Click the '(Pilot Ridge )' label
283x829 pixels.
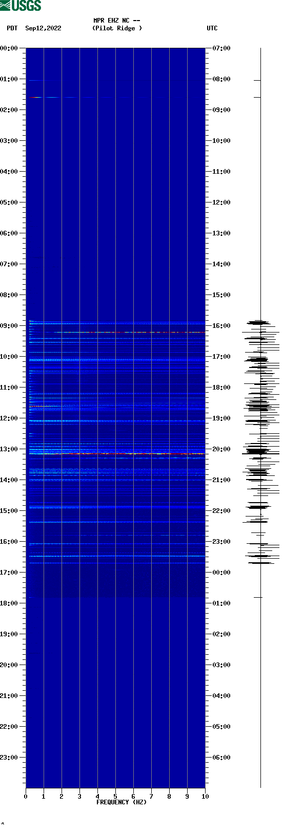117,28
